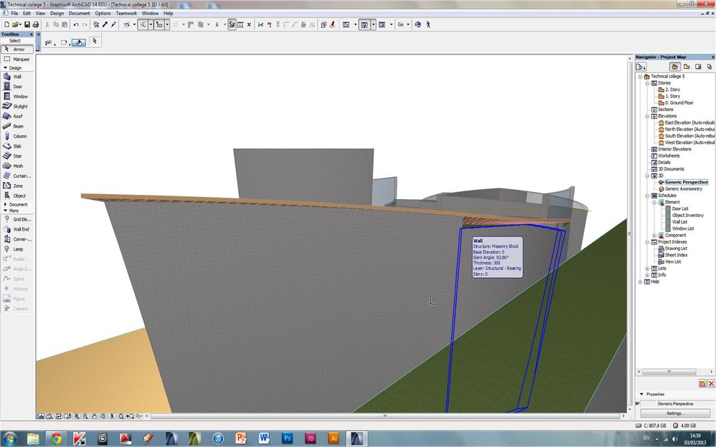Viewport: 716px width, 447px height.
Task: Click the Settings... button in Properties
Action: [674, 413]
